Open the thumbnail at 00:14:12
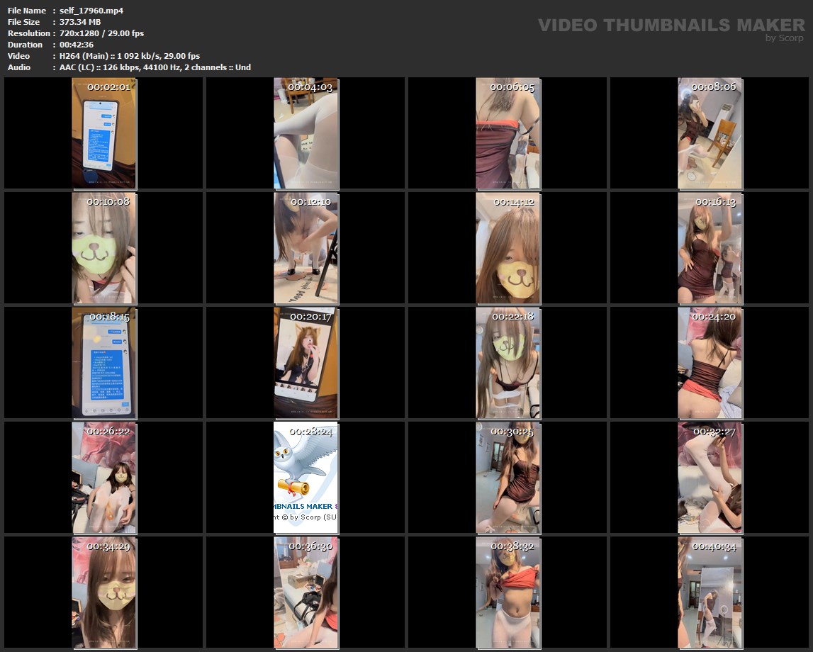Viewport: 813px width, 652px height. [508, 248]
